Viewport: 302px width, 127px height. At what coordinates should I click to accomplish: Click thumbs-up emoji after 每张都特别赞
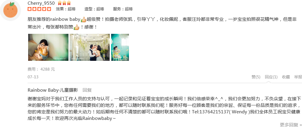[76, 27]
